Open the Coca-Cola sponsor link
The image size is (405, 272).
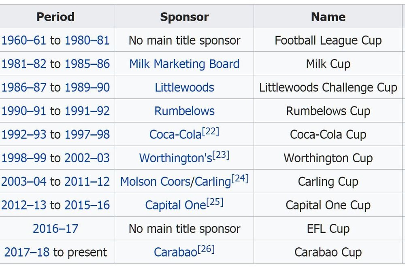(x=175, y=134)
